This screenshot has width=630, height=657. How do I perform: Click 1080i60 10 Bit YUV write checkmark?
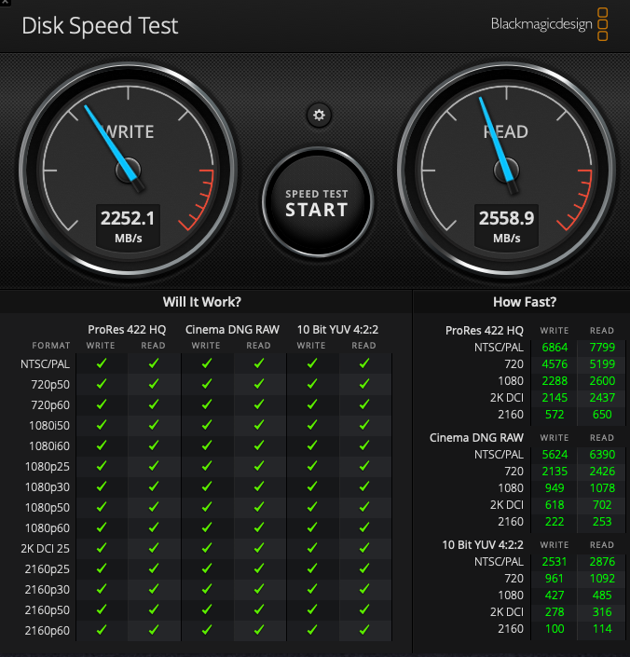(311, 445)
